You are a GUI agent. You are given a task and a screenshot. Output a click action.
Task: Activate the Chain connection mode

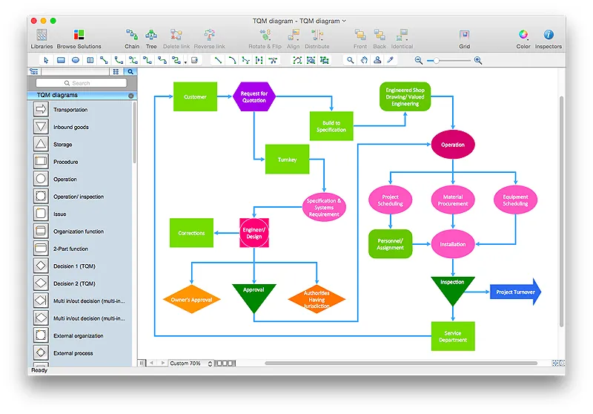tap(132, 39)
